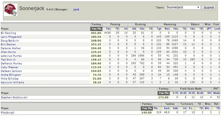The image size is (222, 120).
Task: Select Latavius Murray player link
Action: 11,56
